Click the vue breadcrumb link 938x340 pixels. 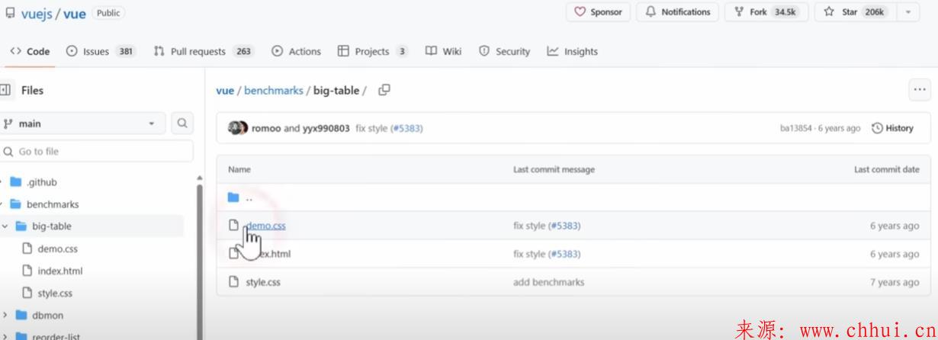[x=225, y=90]
